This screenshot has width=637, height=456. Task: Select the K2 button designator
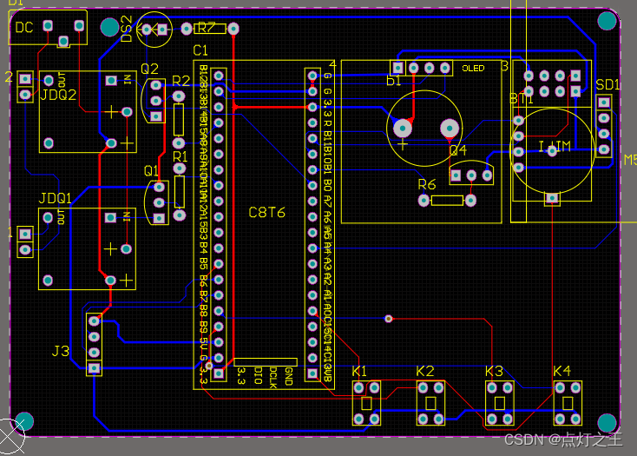[x=425, y=371]
